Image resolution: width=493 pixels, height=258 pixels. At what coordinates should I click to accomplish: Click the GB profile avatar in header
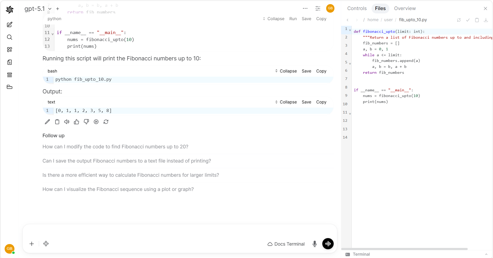pos(330,8)
